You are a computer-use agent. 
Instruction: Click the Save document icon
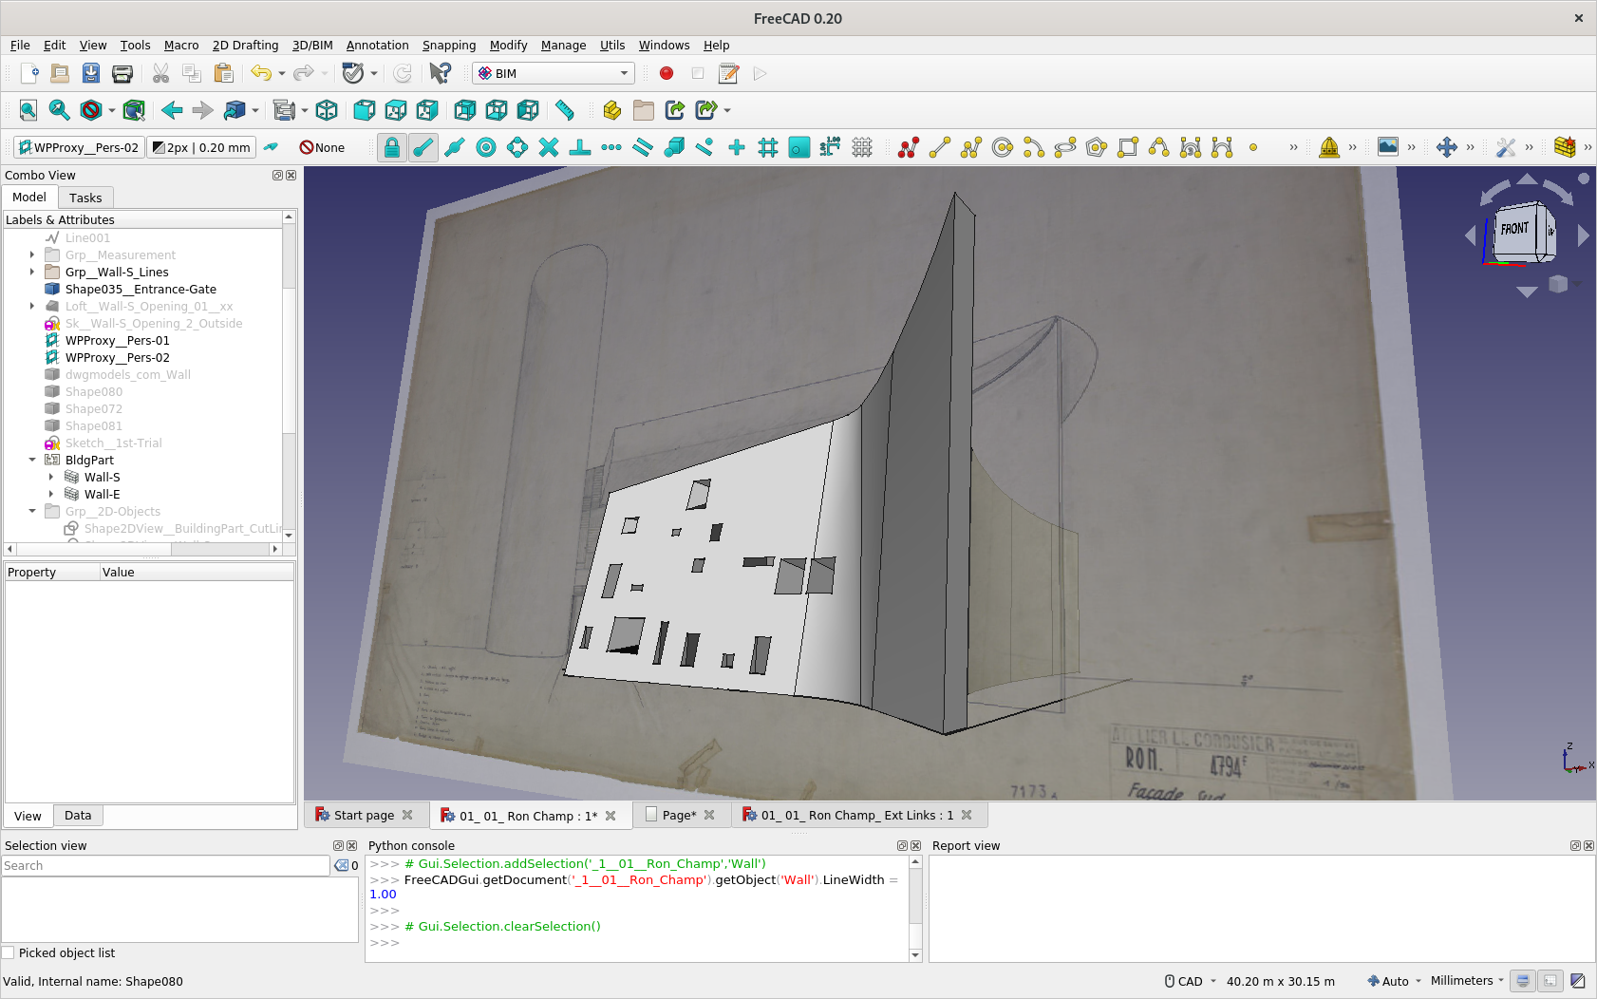[x=91, y=73]
